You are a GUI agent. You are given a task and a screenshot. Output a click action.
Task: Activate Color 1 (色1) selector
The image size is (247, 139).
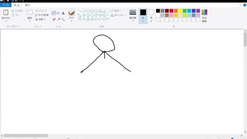(x=143, y=16)
